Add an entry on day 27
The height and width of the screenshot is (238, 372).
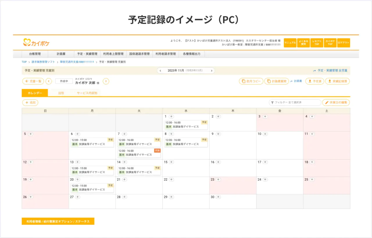(78, 197)
